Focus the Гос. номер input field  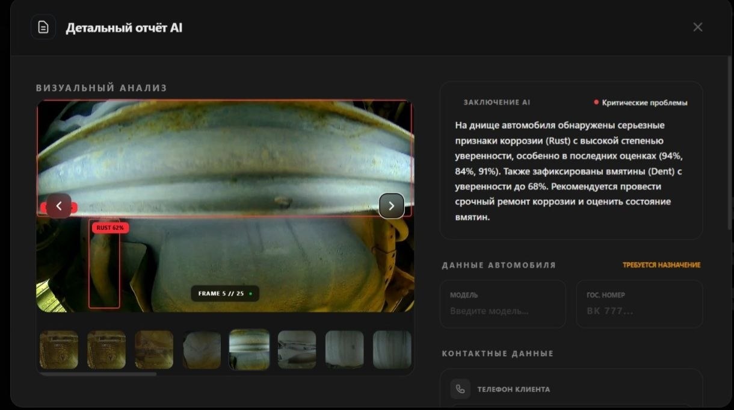[x=639, y=311]
